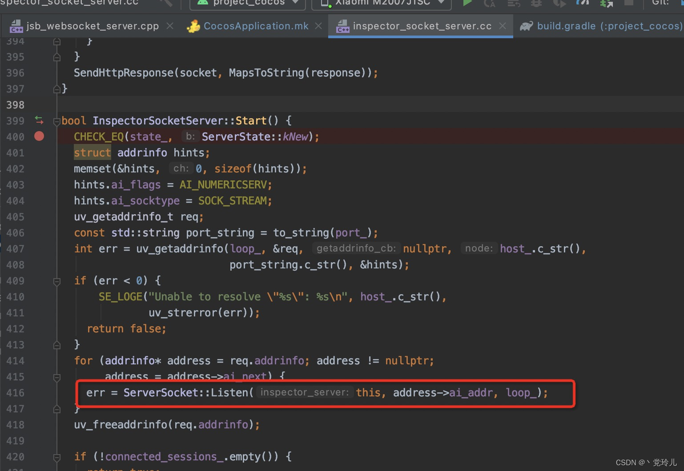This screenshot has width=684, height=471.
Task: Click uv_strerror(err) on line 411
Action: coord(201,313)
